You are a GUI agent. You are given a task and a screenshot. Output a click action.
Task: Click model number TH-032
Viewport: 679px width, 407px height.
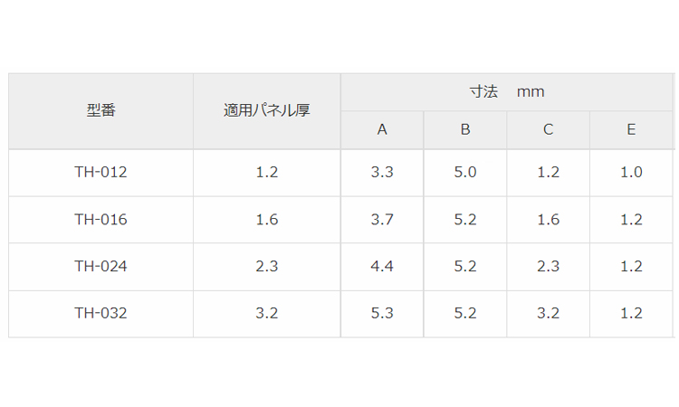pos(100,313)
